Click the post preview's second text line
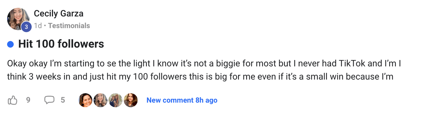This screenshot has width=425, height=115. coord(200,76)
